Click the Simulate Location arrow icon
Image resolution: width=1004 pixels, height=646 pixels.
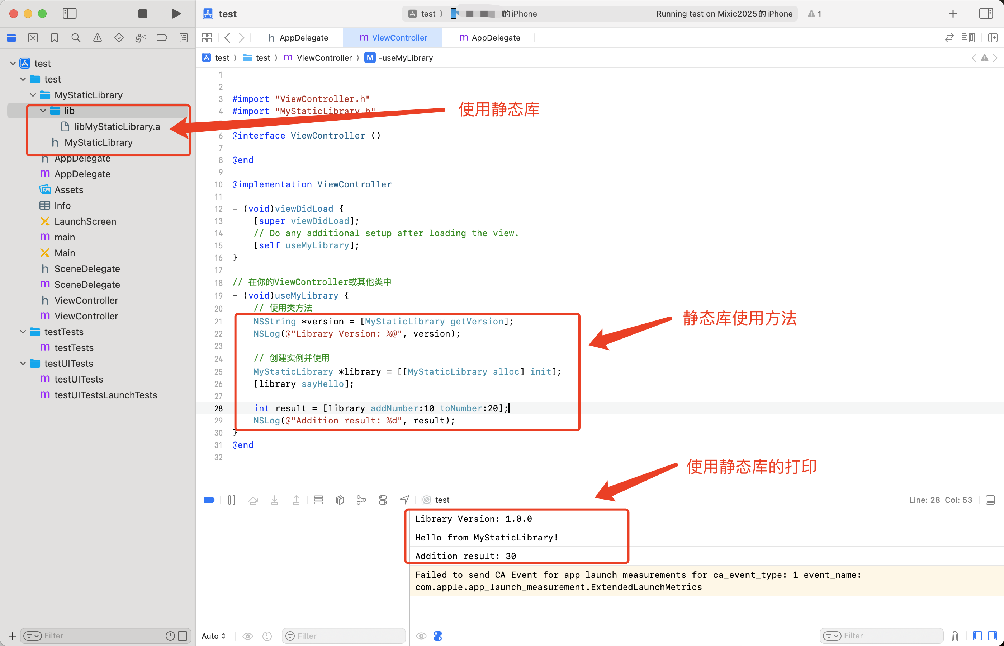click(404, 500)
